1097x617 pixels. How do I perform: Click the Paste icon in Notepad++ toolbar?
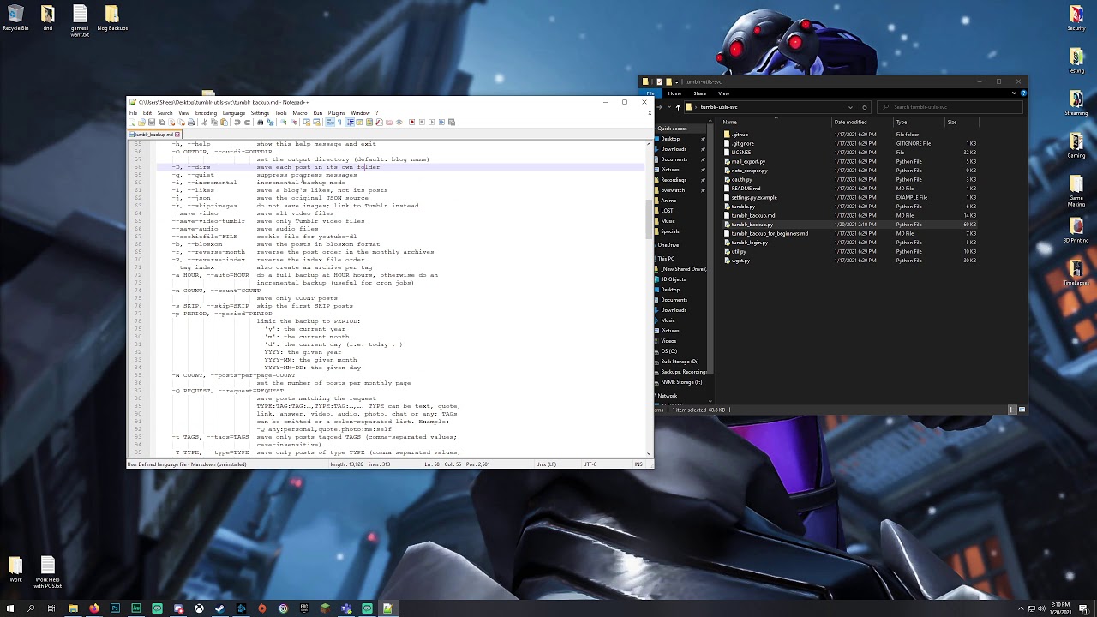pyautogui.click(x=224, y=122)
